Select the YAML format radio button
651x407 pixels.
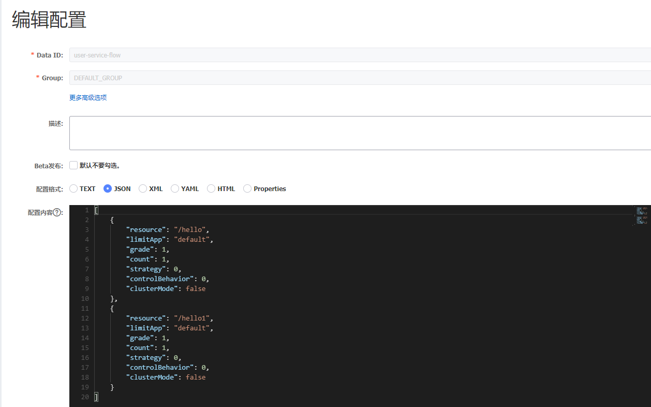tap(175, 188)
